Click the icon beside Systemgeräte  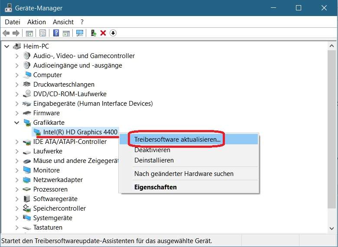coord(27,218)
